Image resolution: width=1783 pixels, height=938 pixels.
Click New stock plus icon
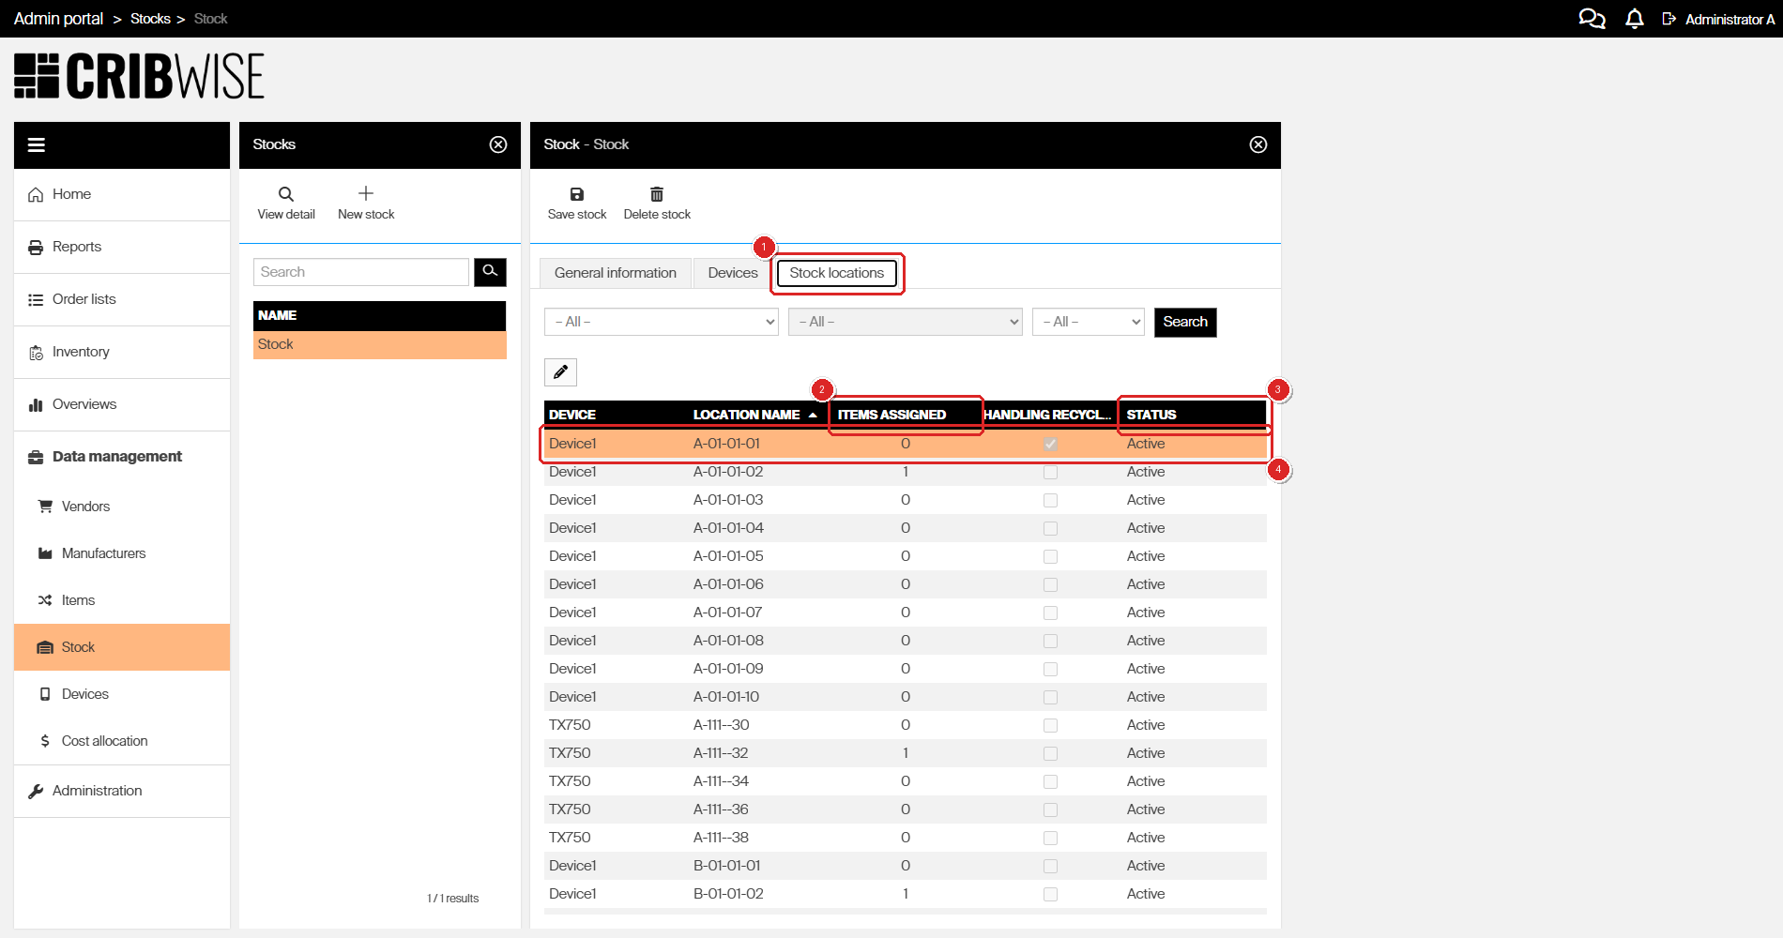click(366, 193)
